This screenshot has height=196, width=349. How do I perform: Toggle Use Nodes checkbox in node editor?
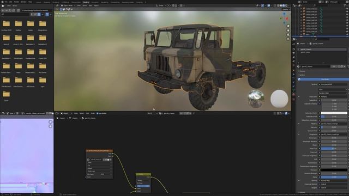click(x=98, y=113)
